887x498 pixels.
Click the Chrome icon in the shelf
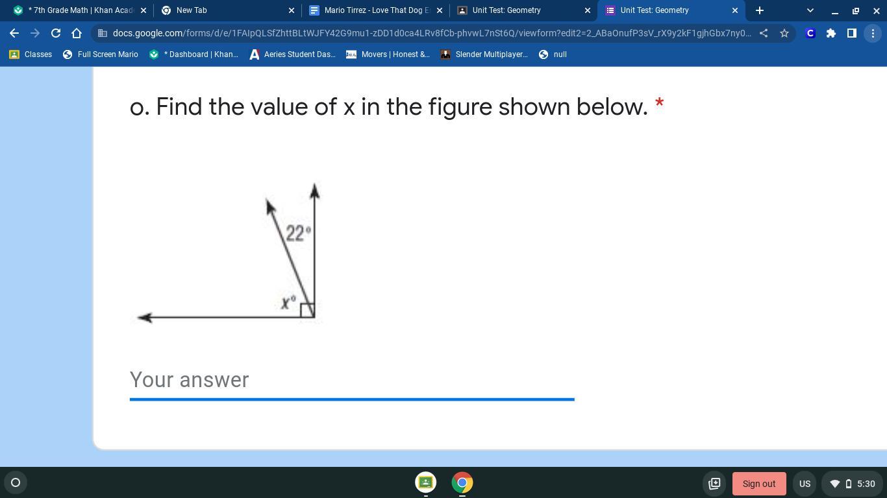coord(462,482)
